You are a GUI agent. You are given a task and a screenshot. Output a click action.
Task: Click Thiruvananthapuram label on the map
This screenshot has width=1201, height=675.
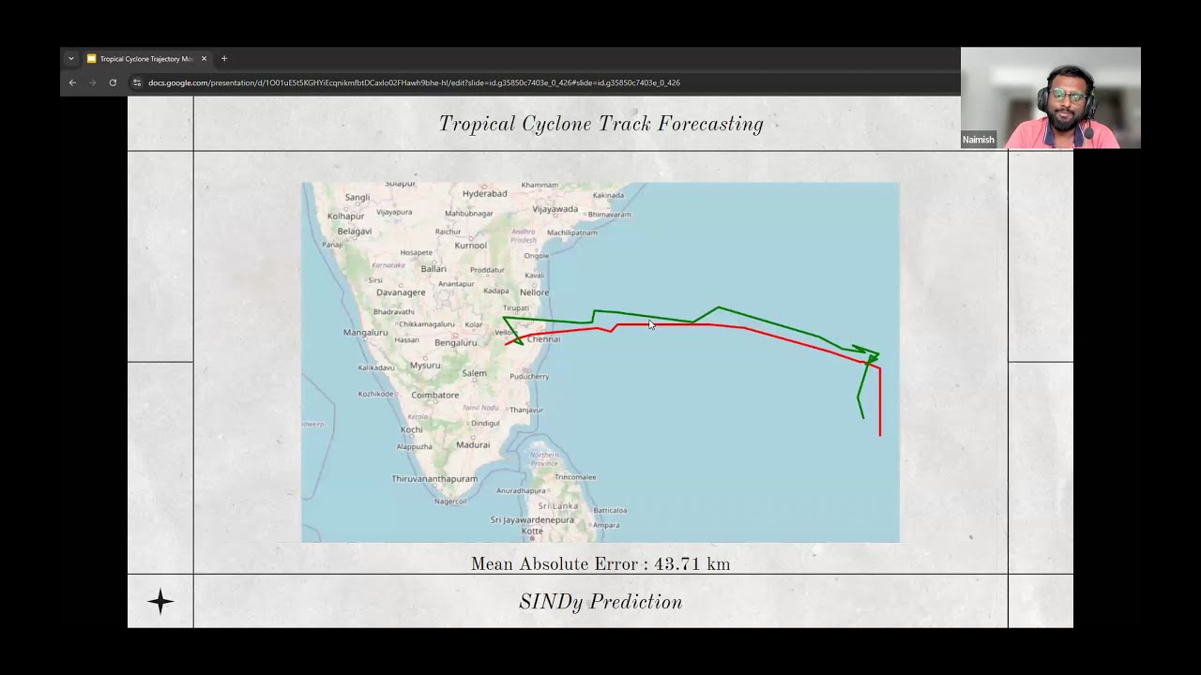click(x=434, y=479)
